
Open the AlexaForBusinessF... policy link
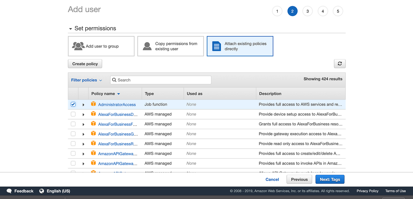tap(117, 124)
